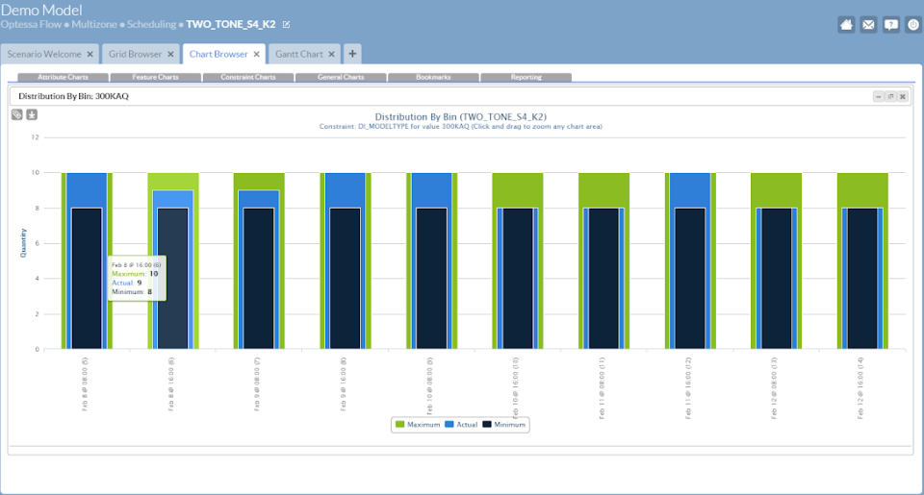
Task: Open the Reporting section
Action: (526, 77)
